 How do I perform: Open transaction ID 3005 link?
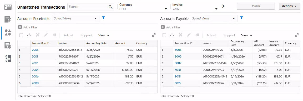coord(178,57)
